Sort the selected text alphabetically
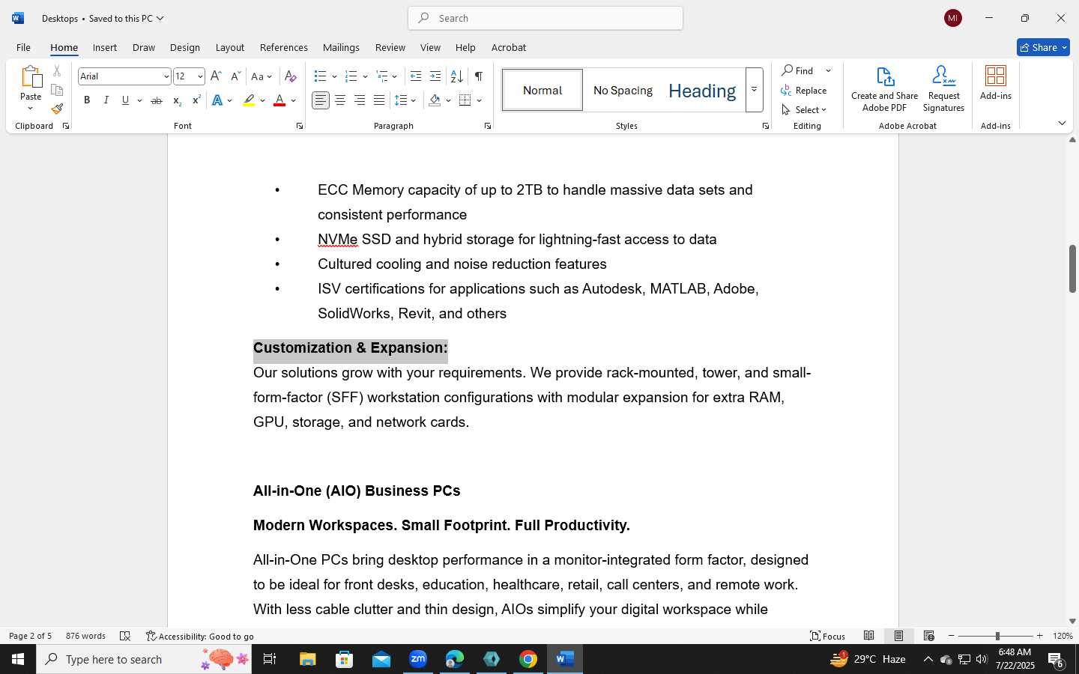1079x674 pixels. [x=456, y=76]
